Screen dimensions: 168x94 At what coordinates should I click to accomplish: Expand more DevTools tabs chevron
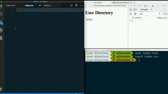tap(151, 9)
